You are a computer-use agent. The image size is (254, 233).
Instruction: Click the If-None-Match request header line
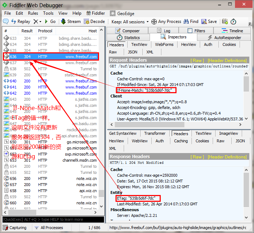pyautogui.click(x=145, y=90)
